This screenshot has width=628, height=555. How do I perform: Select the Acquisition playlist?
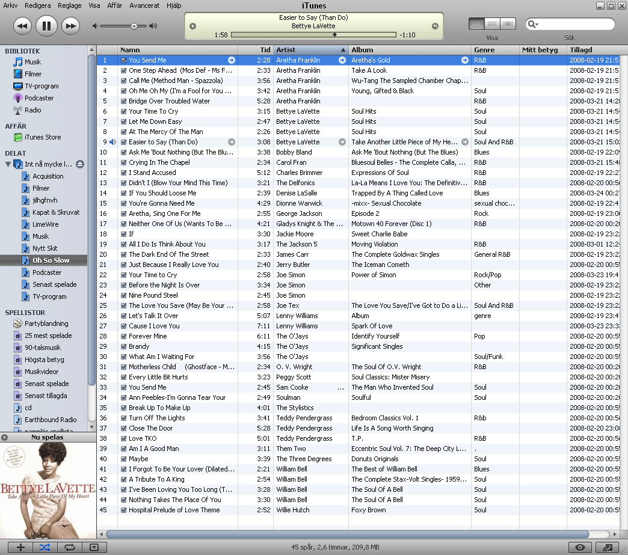[x=48, y=176]
